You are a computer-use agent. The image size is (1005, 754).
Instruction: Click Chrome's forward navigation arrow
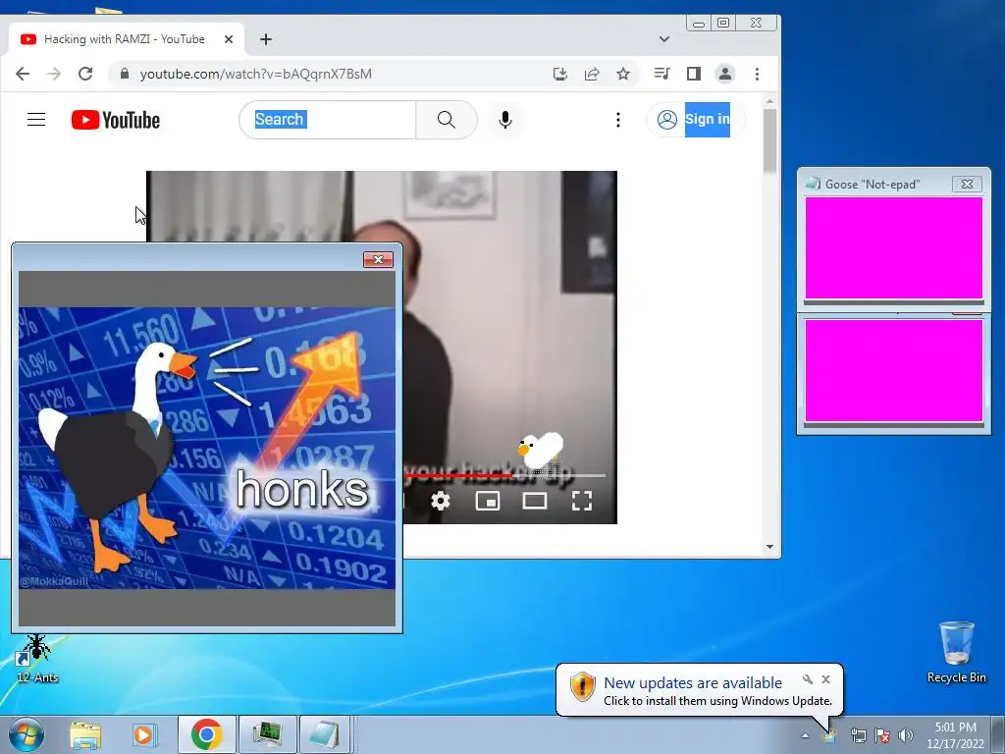tap(54, 74)
